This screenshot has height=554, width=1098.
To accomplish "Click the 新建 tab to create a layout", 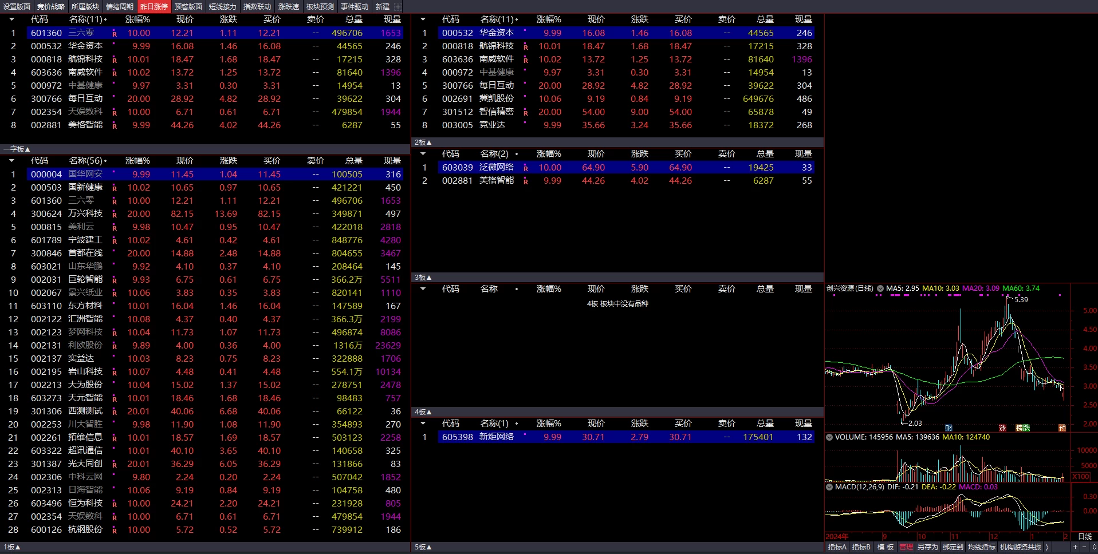I will click(382, 6).
